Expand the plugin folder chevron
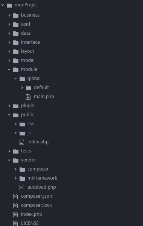Screen dimensions: 143x226 pos(9,106)
